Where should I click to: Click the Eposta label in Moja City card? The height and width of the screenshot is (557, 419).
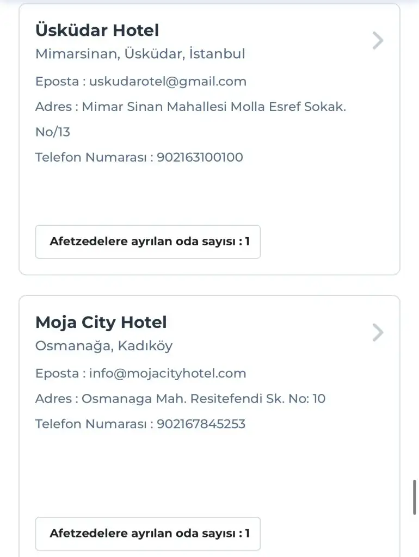click(57, 373)
